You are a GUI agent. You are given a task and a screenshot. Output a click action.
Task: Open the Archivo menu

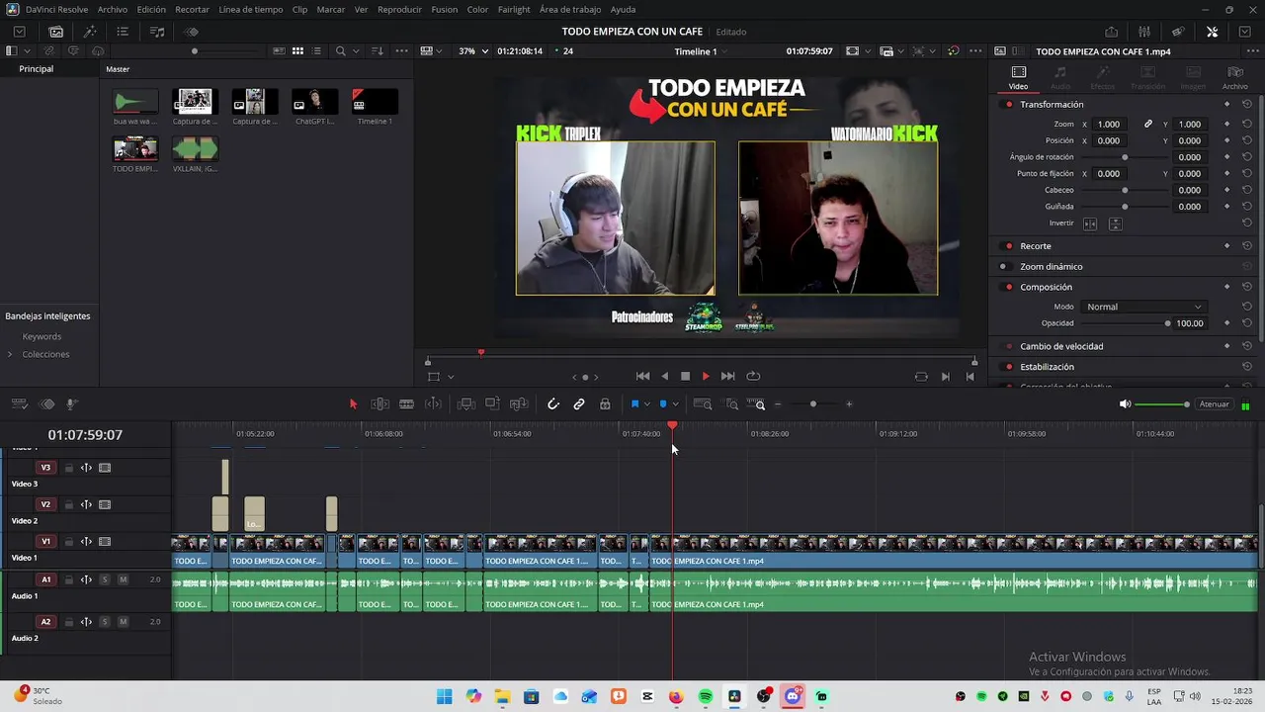tap(112, 9)
